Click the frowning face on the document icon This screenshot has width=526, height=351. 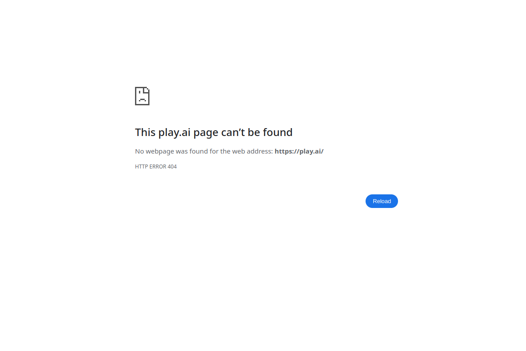(x=142, y=99)
